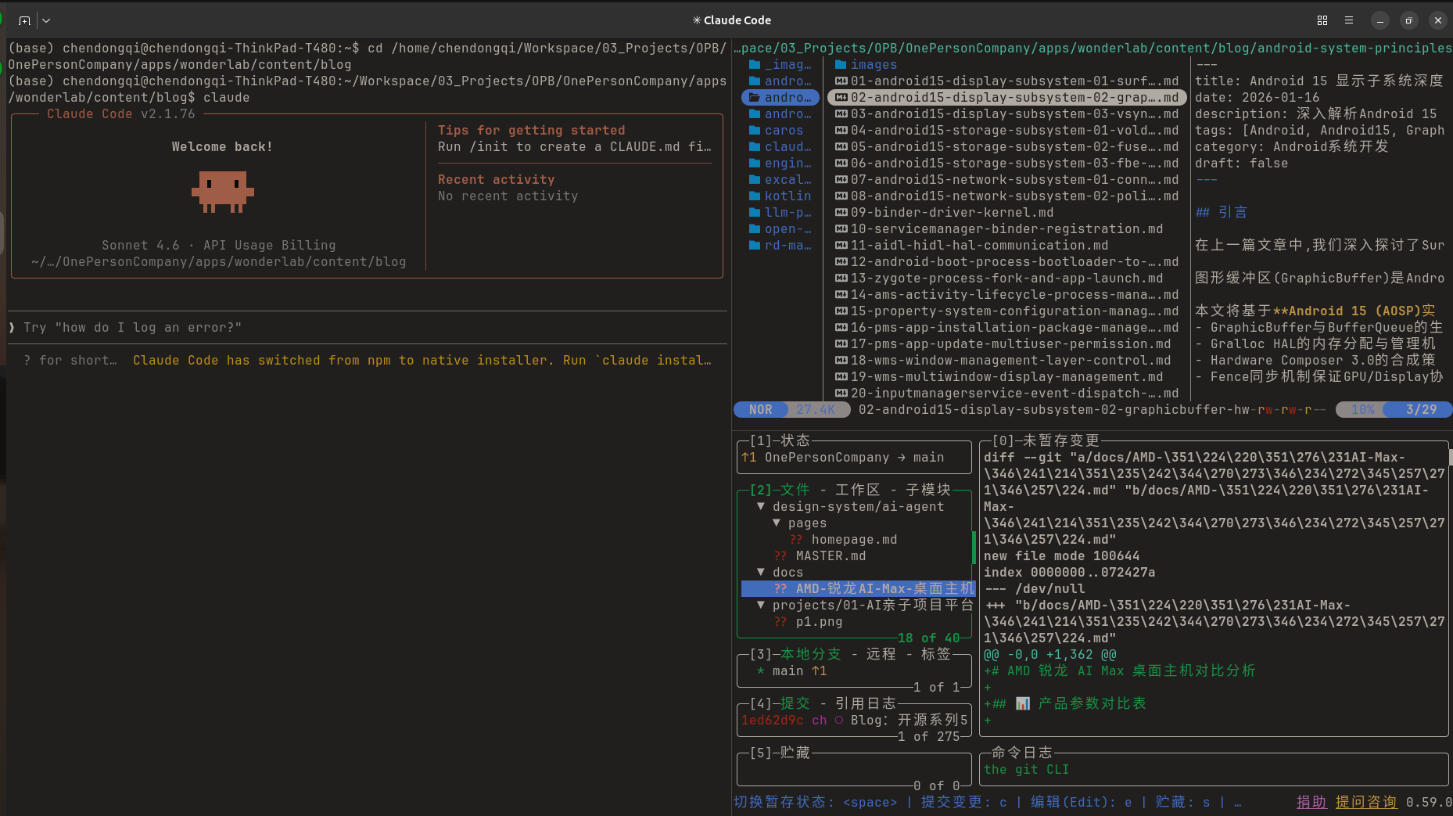This screenshot has height=816, width=1453.
Task: Select p1.png in lazygit files
Action: [819, 621]
